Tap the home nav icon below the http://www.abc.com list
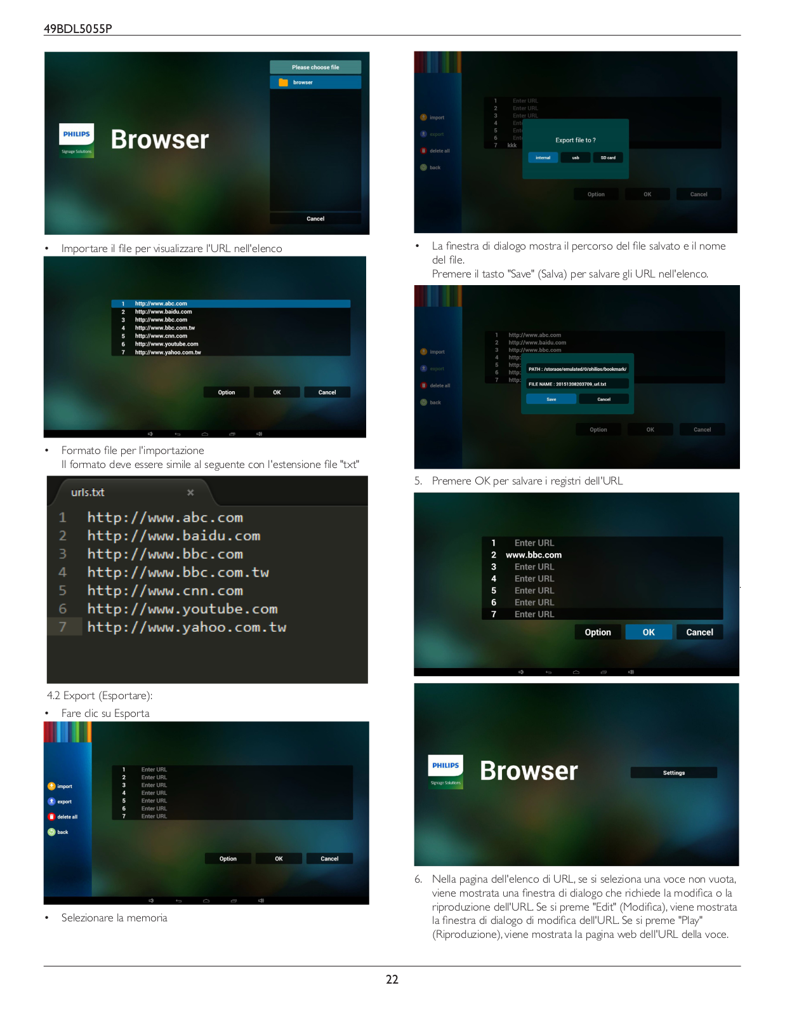The height and width of the screenshot is (1016, 785). (x=204, y=434)
